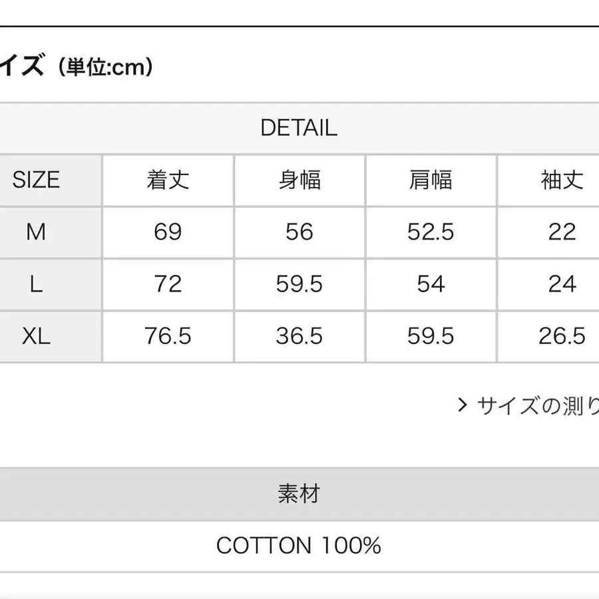The image size is (599, 599).
Task: Select the 52.5 shoulder width cell
Action: (x=431, y=232)
